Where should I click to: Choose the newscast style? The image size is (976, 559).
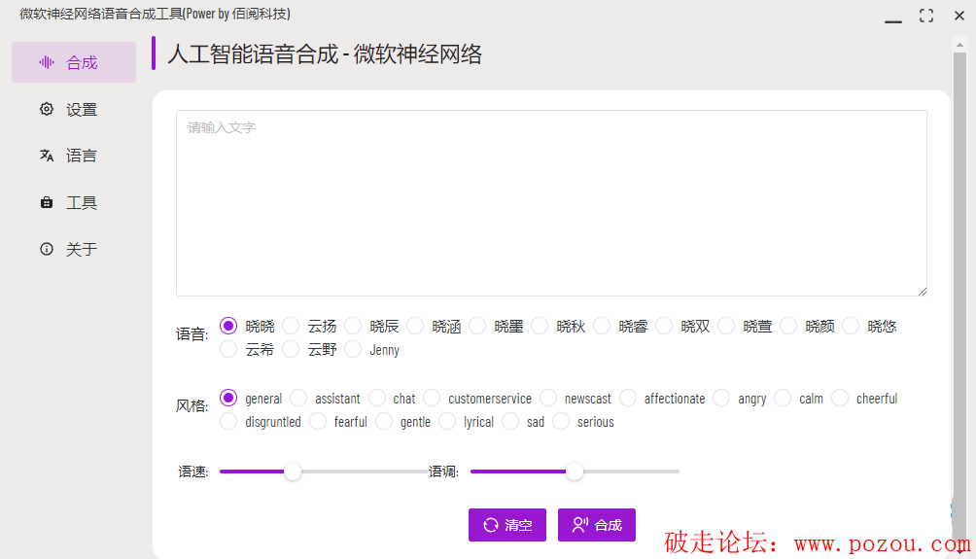tap(548, 398)
